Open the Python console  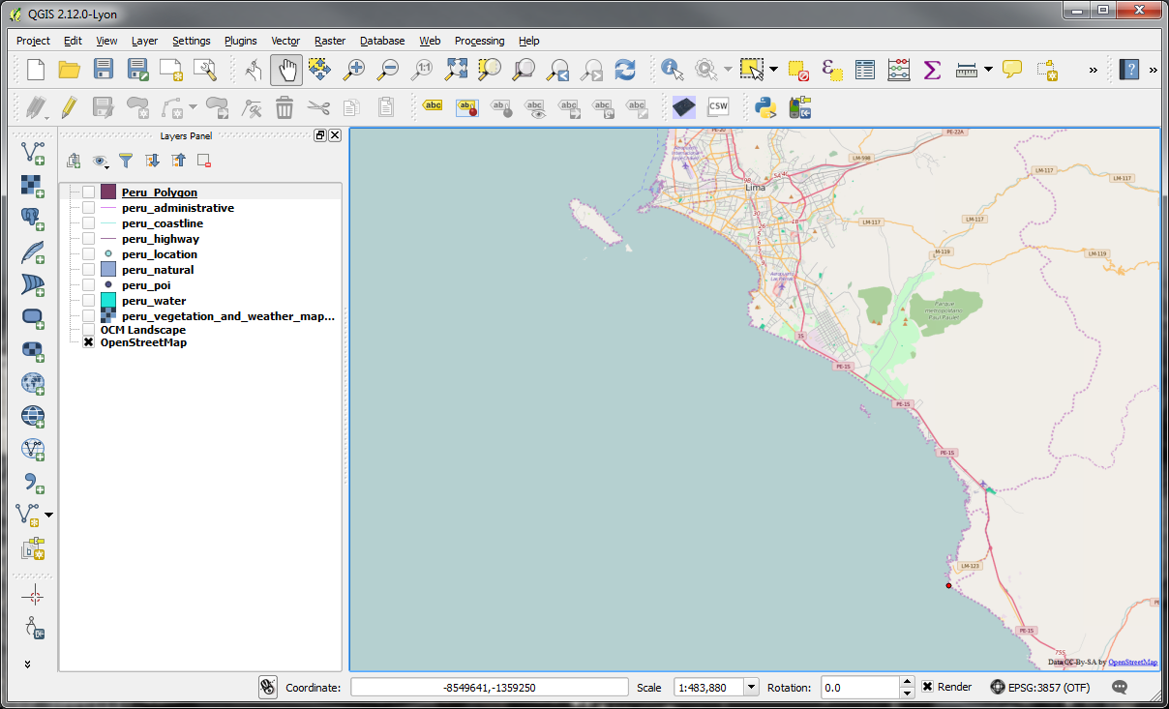click(x=766, y=107)
